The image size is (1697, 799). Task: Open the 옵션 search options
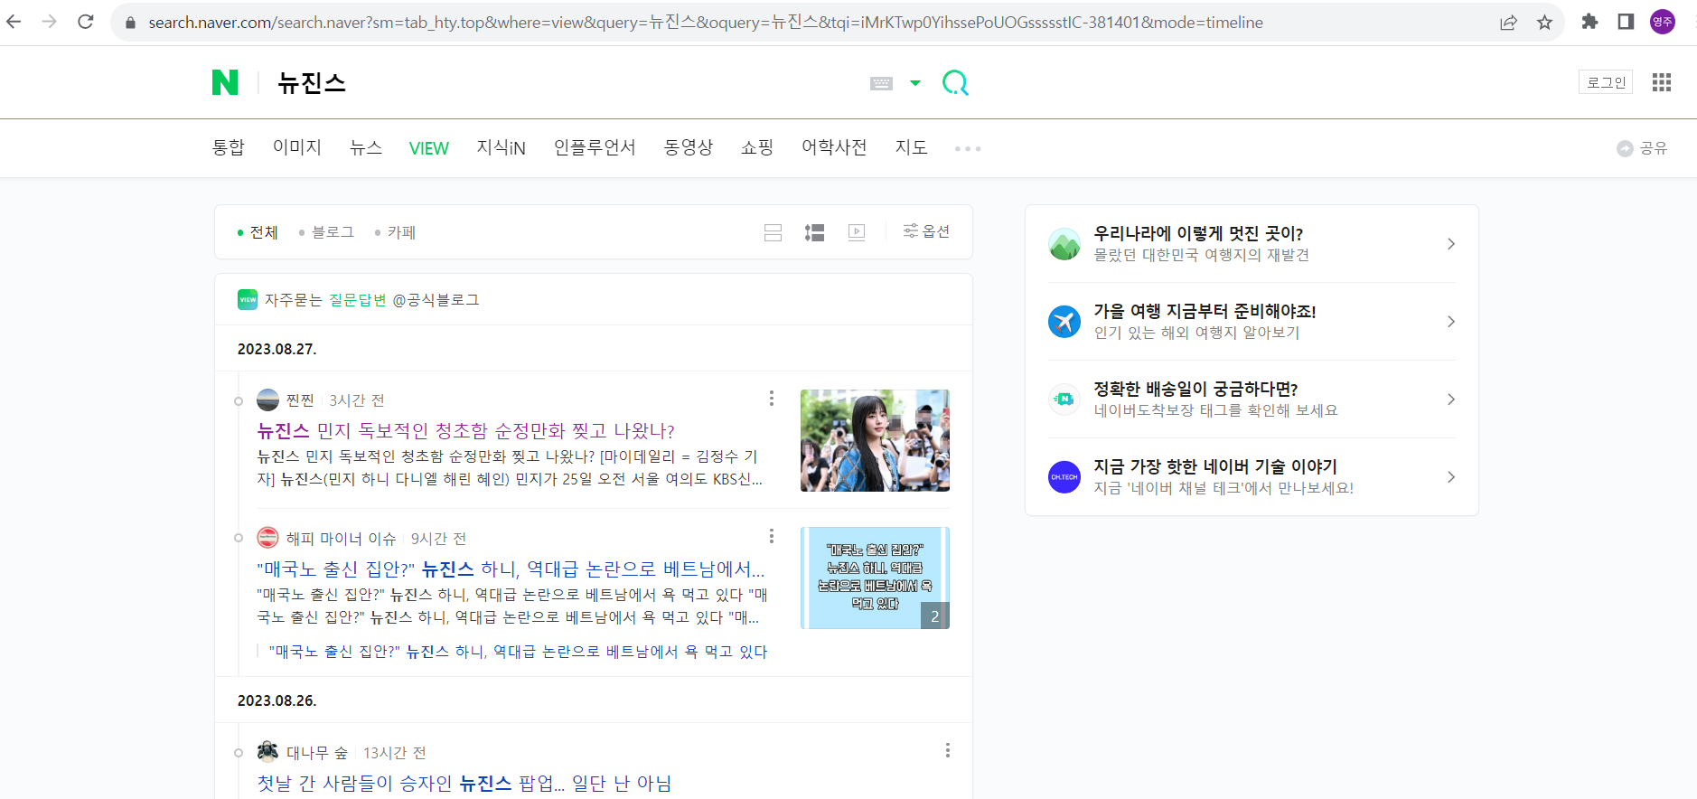click(926, 231)
